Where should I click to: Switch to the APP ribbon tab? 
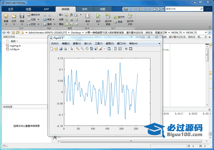(x=46, y=9)
